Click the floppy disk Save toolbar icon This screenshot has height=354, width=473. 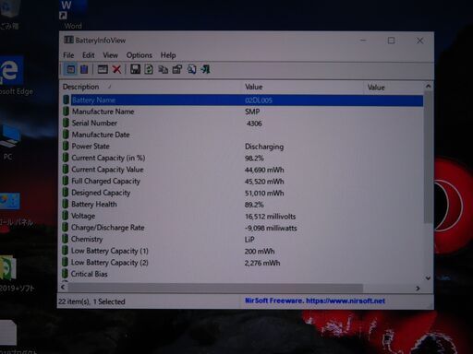(x=135, y=69)
